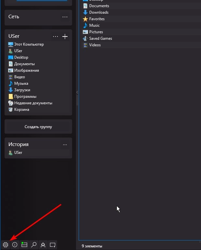This screenshot has width=201, height=250.
Task: Open the three-dots menu for История group
Action: pyautogui.click(x=65, y=145)
